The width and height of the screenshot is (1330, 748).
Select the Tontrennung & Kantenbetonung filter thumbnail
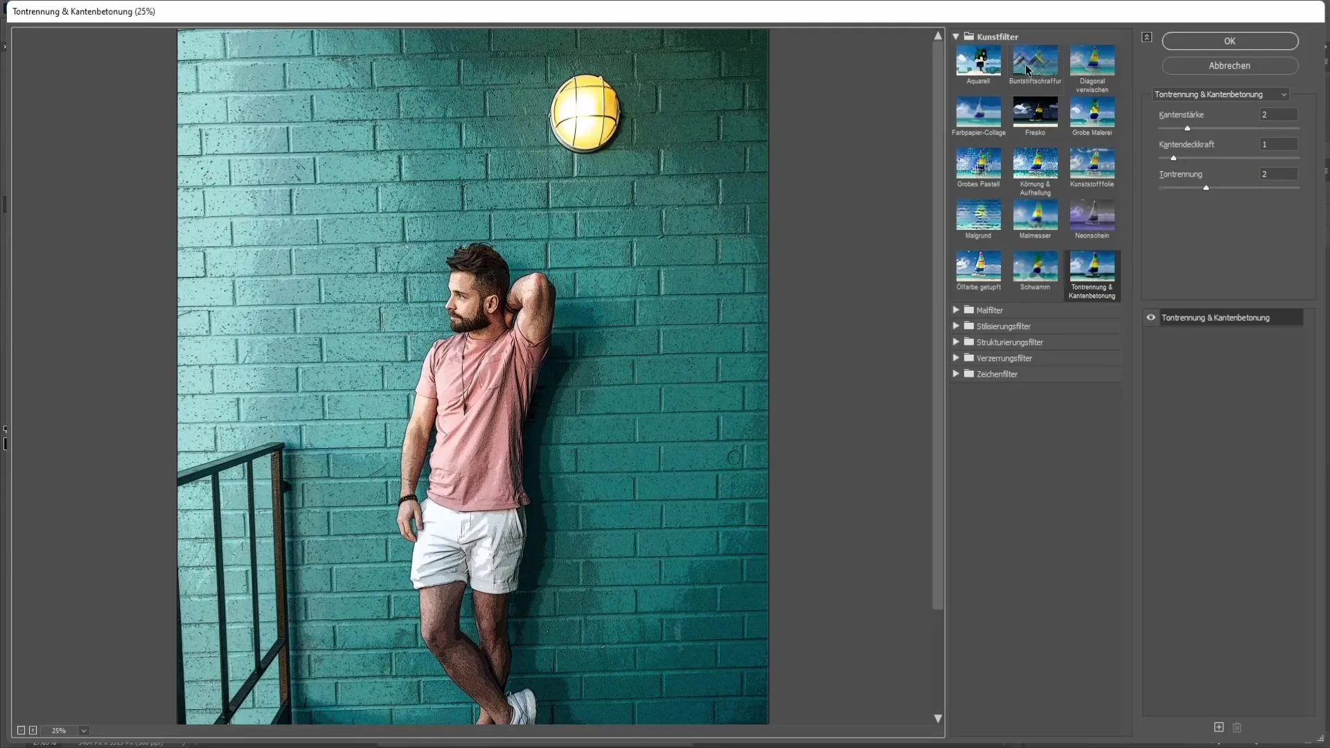pos(1092,266)
